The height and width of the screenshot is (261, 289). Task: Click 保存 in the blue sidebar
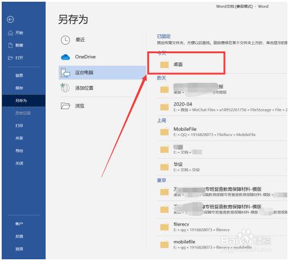[x=19, y=88]
